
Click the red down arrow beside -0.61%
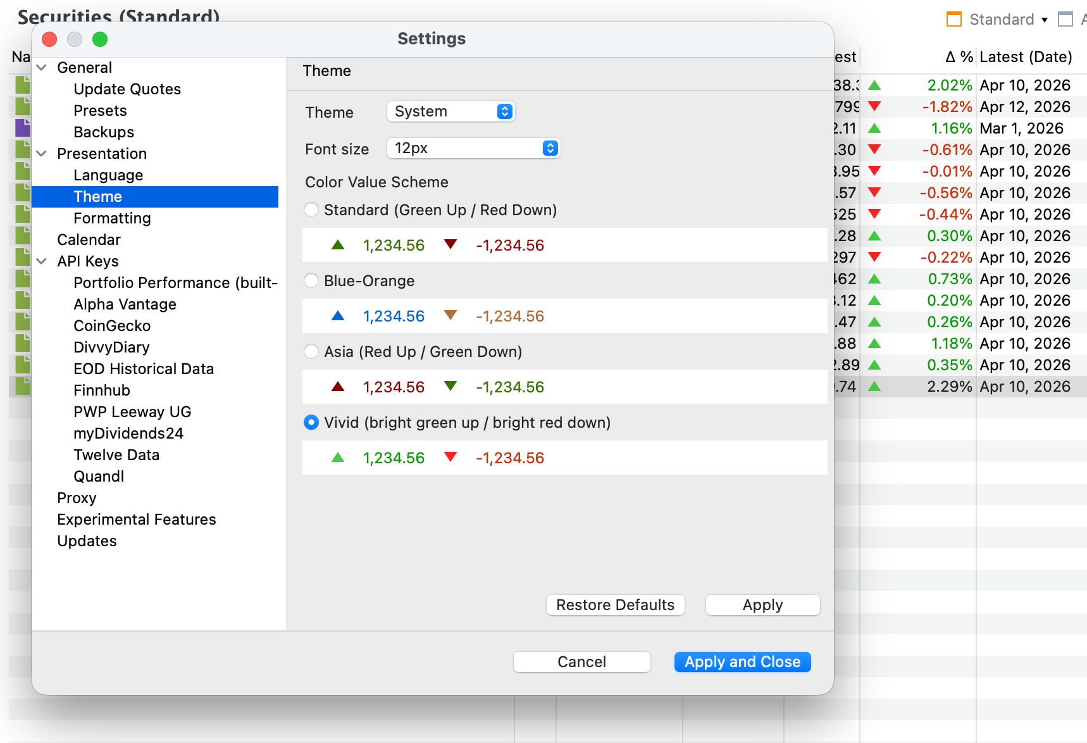point(874,150)
